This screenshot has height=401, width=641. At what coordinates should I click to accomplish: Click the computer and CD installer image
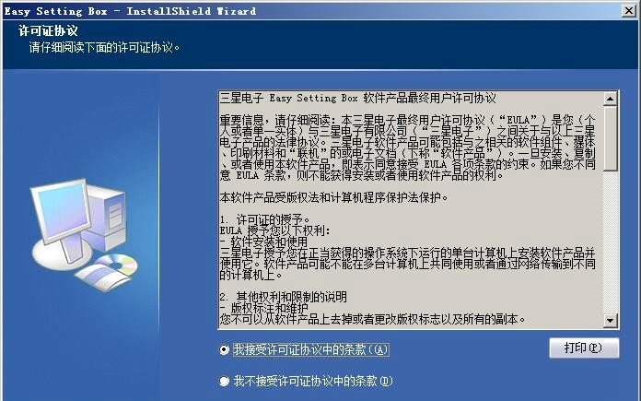click(x=84, y=234)
